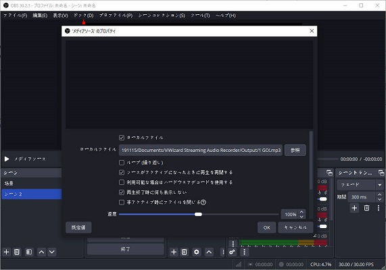Uncheck the ローカルファイル checkbox
This screenshot has width=386, height=270.
pyautogui.click(x=122, y=138)
